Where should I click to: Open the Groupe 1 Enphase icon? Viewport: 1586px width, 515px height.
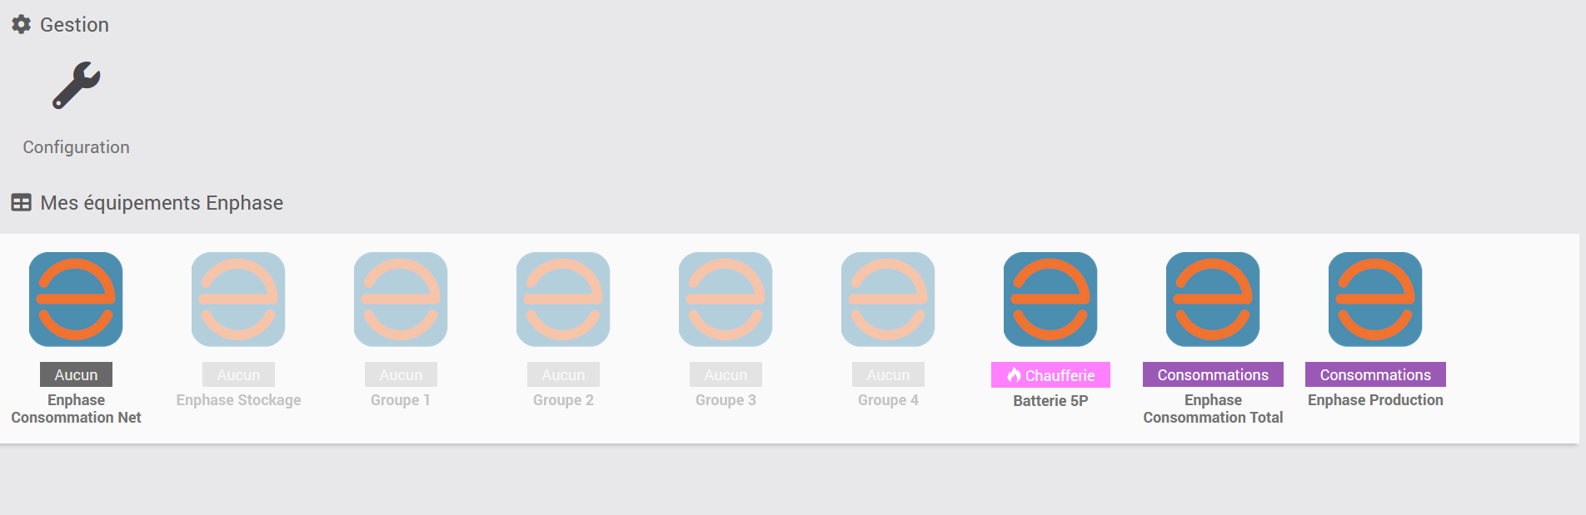coord(401,300)
